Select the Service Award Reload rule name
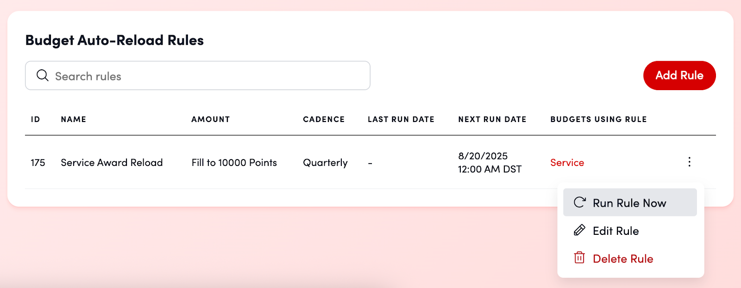Viewport: 741px width, 288px height. 112,163
